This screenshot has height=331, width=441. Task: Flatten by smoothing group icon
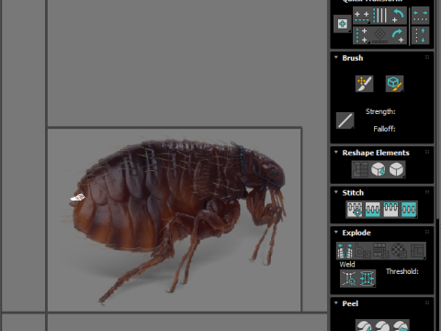(x=381, y=251)
